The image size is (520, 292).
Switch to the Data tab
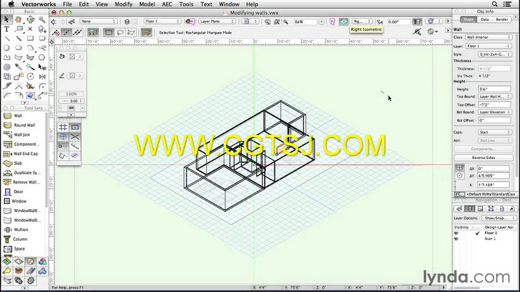pyautogui.click(x=484, y=19)
